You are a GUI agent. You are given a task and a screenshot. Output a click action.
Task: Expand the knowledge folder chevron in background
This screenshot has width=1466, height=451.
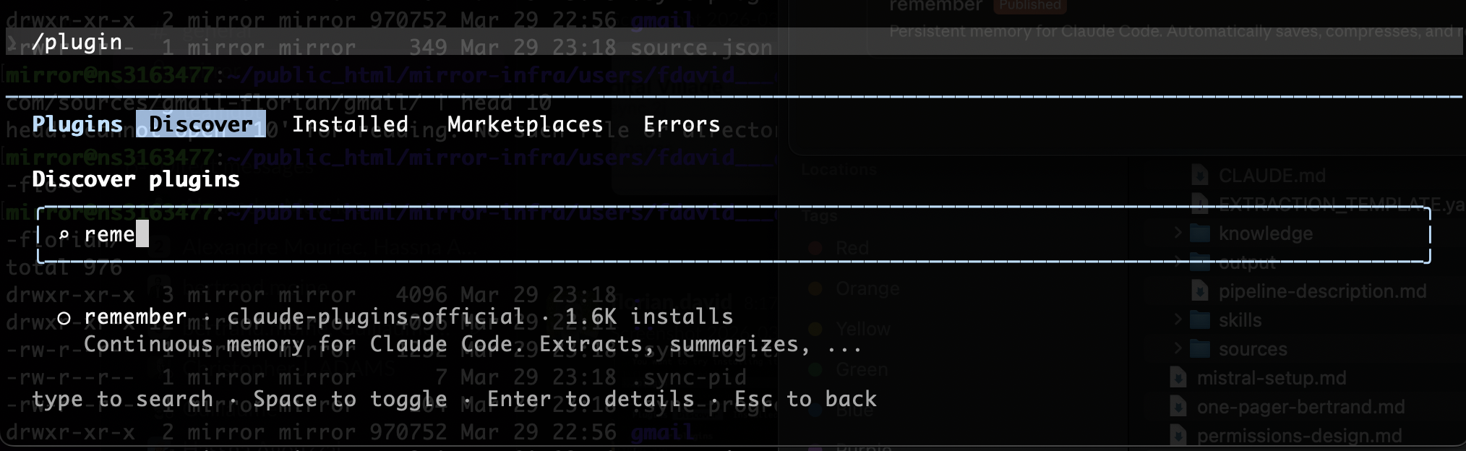point(1178,233)
